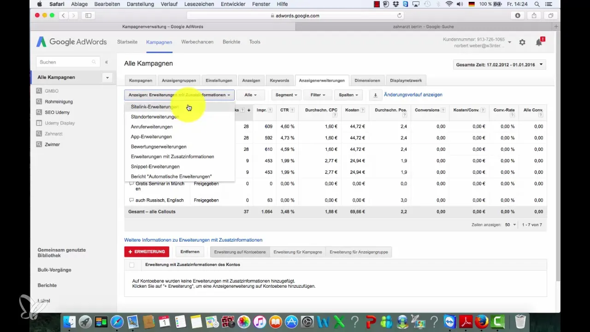This screenshot has width=590, height=332.
Task: Show all tabs in Safari
Action: (x=551, y=15)
